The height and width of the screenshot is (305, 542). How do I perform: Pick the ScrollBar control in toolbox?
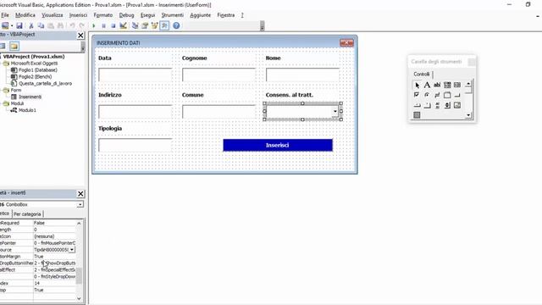pyautogui.click(x=437, y=105)
